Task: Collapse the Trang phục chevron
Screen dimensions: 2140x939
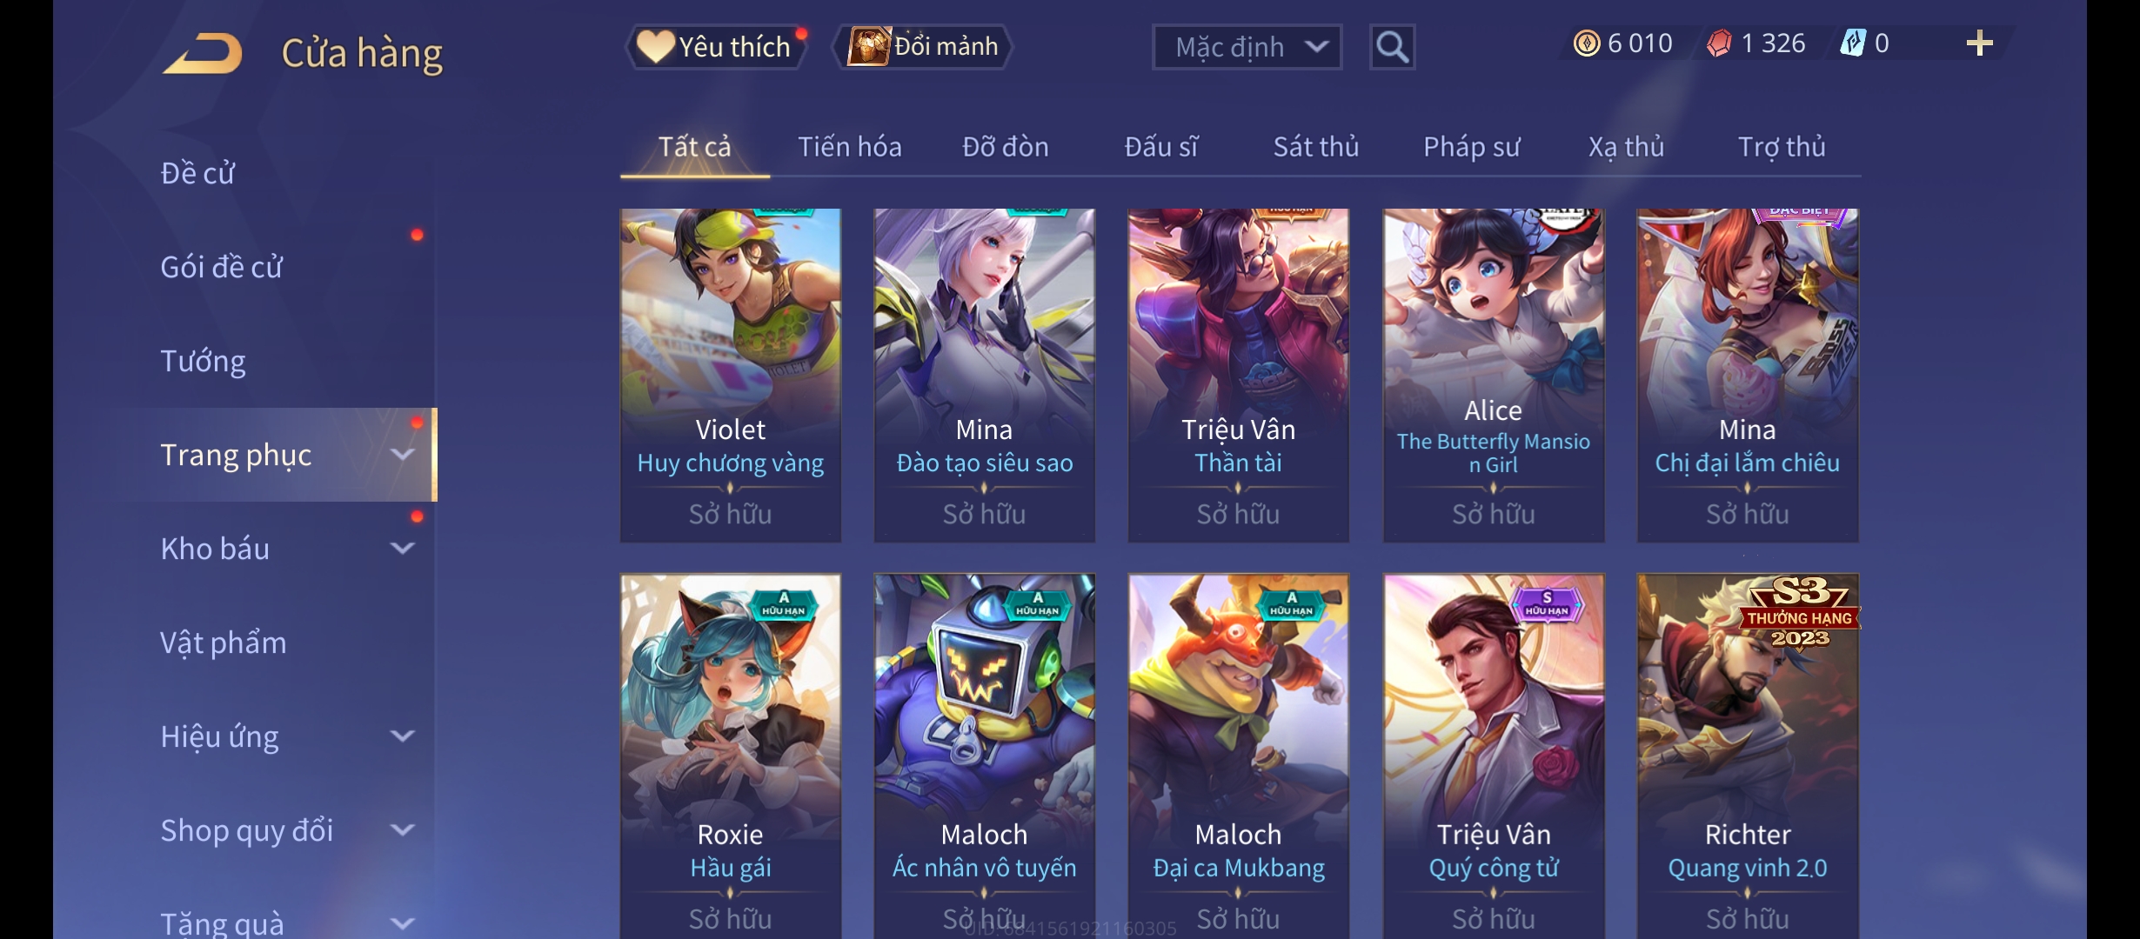Action: pos(402,455)
